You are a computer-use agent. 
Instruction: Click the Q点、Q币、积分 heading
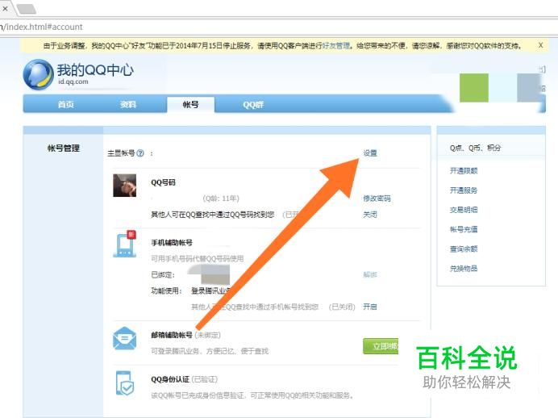click(475, 148)
